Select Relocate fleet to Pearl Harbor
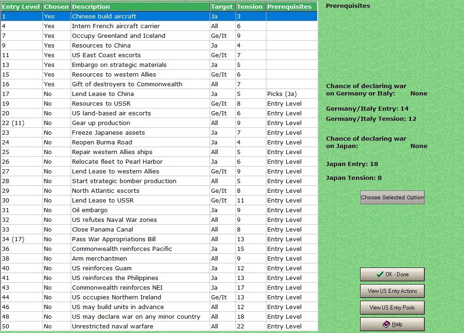This screenshot has width=464, height=333. point(159,162)
